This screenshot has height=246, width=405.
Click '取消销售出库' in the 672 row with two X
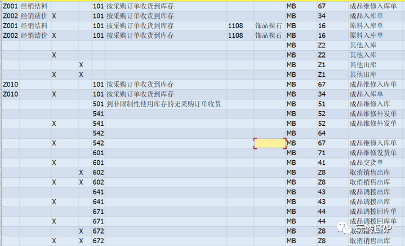[x=370, y=241]
